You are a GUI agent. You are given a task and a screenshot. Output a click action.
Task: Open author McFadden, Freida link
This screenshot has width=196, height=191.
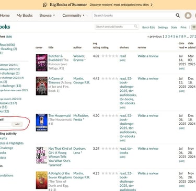pos(81,117)
